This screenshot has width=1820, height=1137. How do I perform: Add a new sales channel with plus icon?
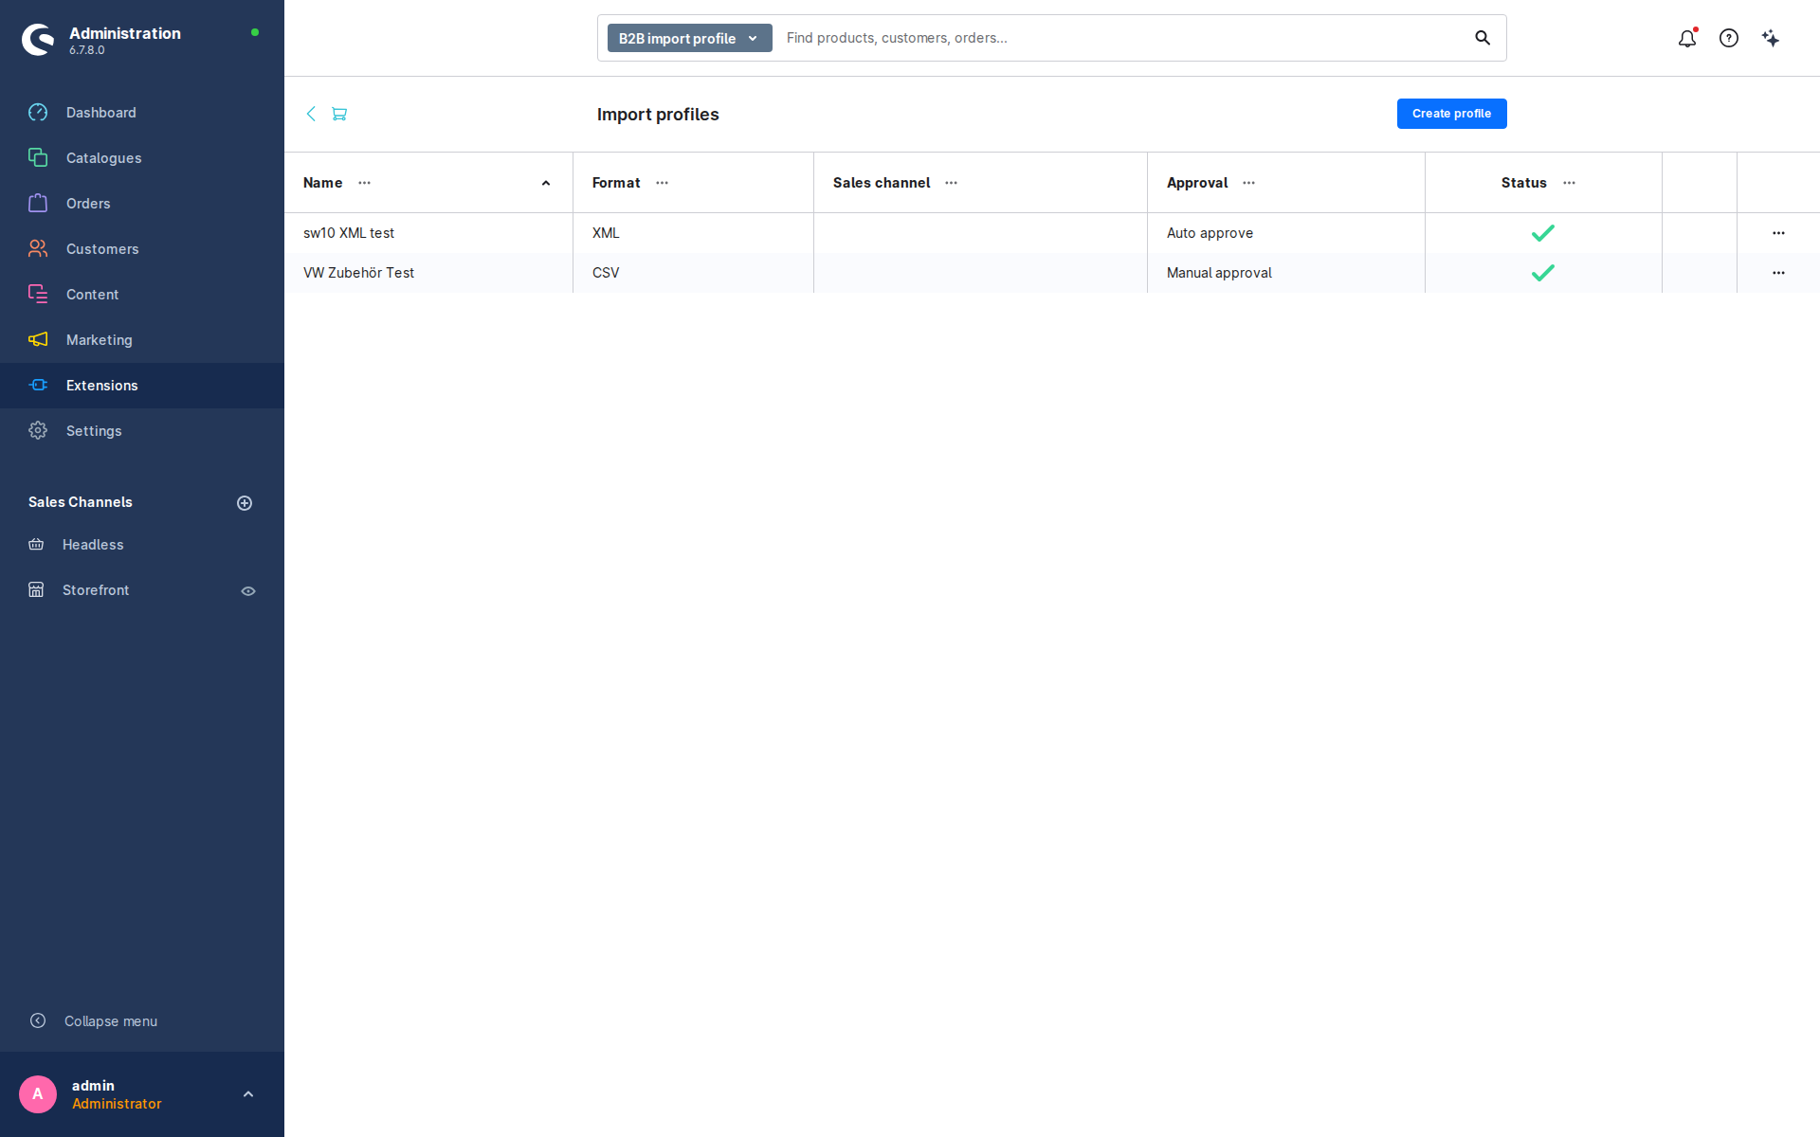coord(245,503)
